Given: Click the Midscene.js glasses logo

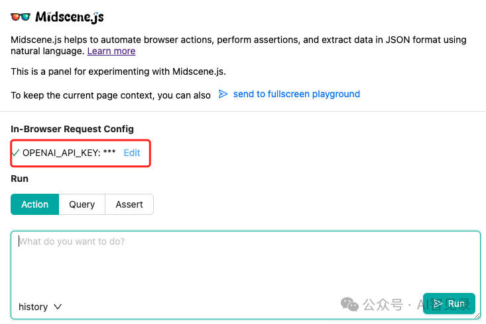Looking at the screenshot, I should [21, 17].
